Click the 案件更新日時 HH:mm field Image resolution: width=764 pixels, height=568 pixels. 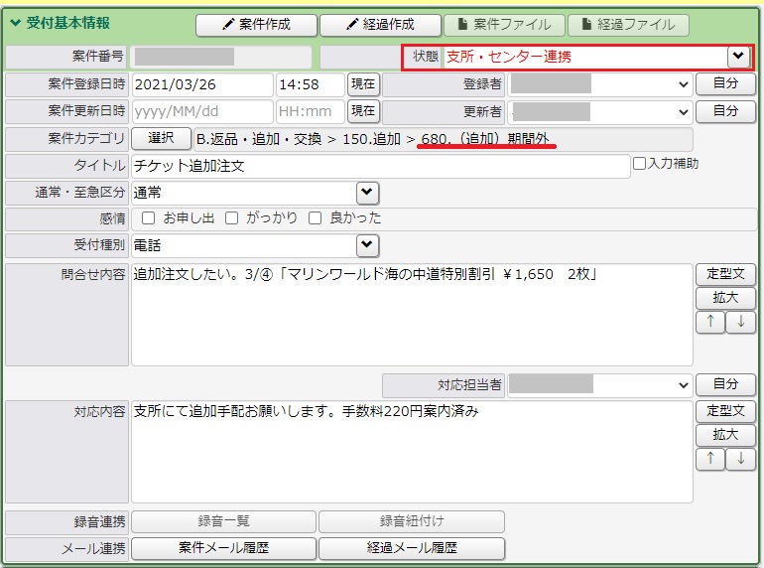[x=311, y=111]
